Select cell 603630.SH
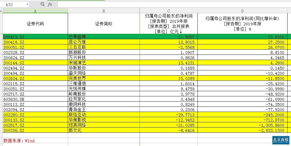The image size is (291, 146). click(35, 99)
